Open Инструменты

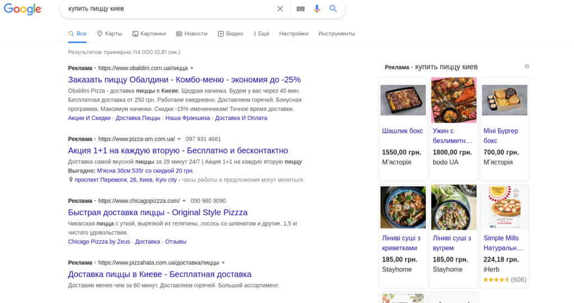(x=336, y=34)
